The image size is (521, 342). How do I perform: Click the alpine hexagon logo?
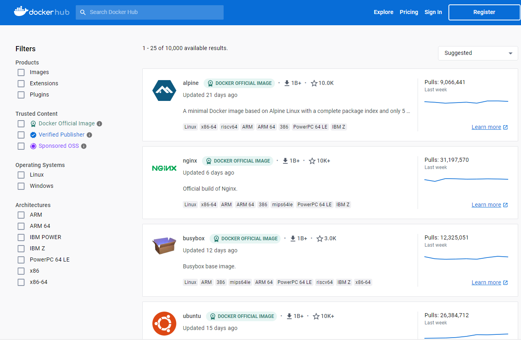click(x=164, y=91)
